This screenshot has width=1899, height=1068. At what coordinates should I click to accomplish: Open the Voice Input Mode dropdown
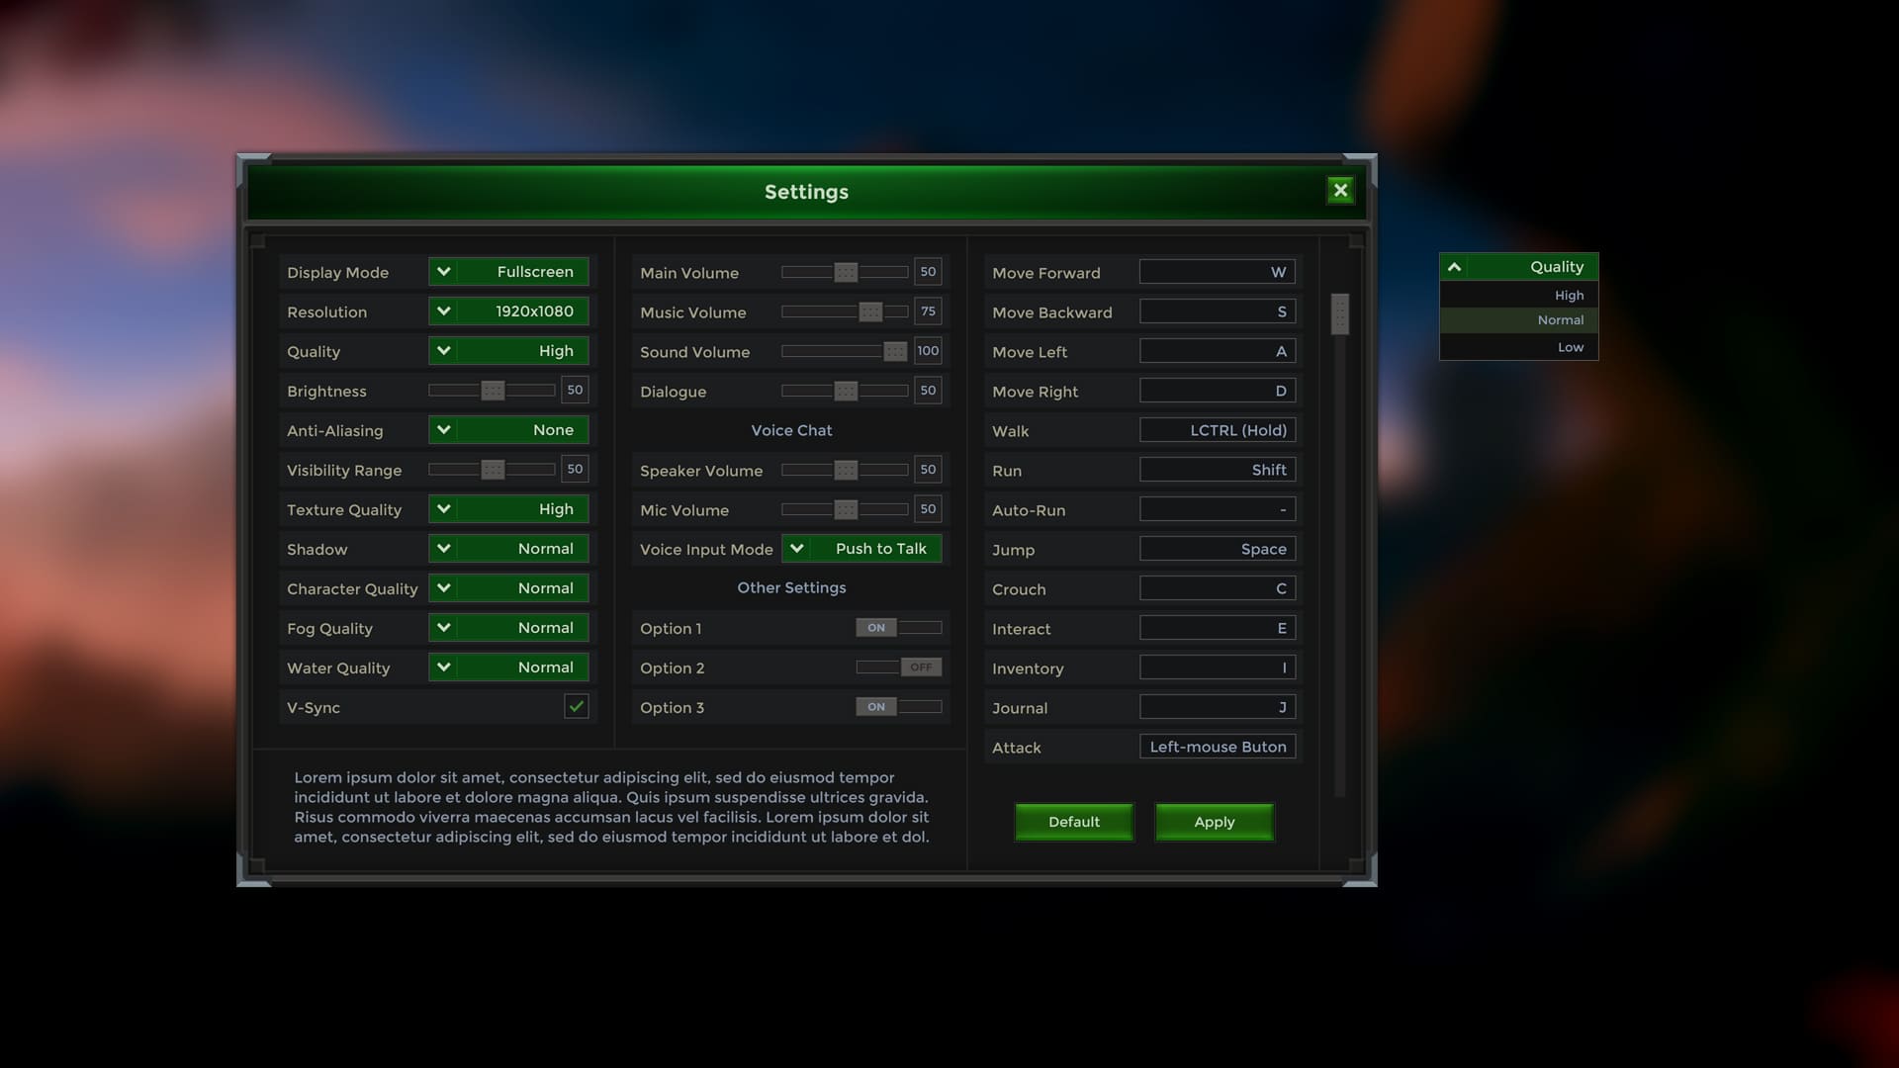pyautogui.click(x=861, y=549)
